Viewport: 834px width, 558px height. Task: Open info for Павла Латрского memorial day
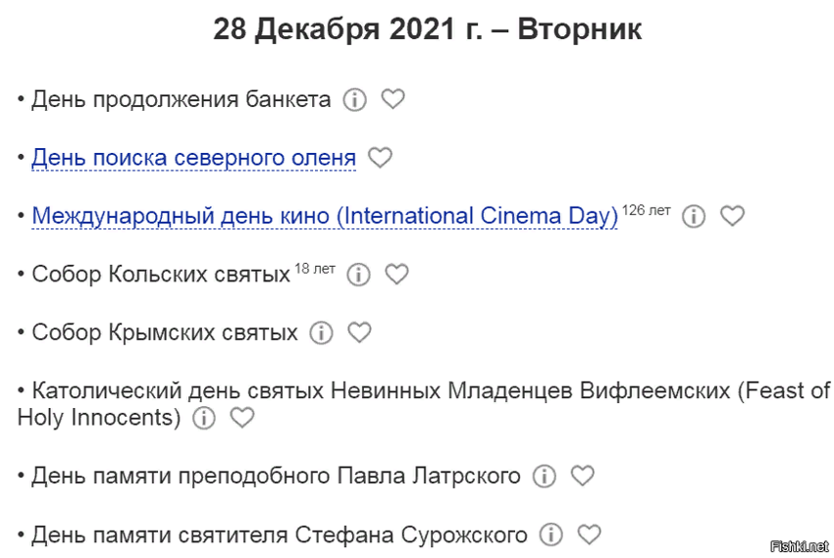point(544,477)
